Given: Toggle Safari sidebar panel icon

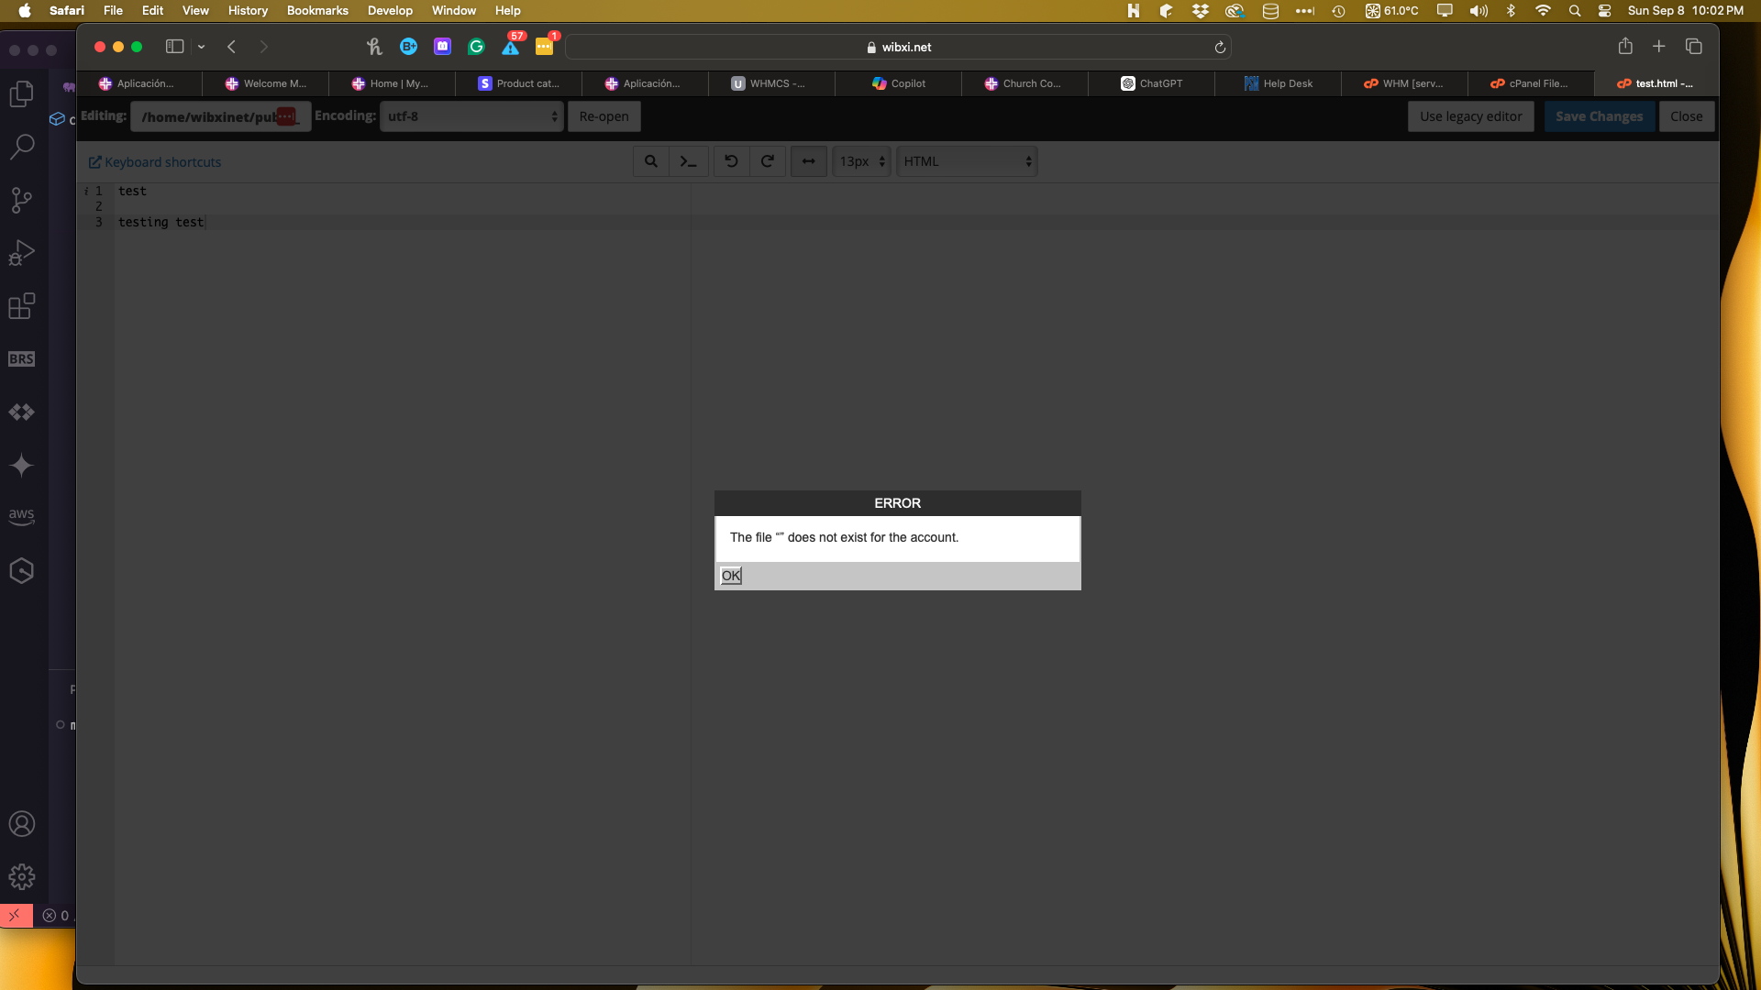Looking at the screenshot, I should coord(174,46).
